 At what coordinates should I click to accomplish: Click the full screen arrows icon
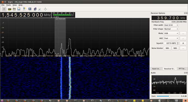45,9
